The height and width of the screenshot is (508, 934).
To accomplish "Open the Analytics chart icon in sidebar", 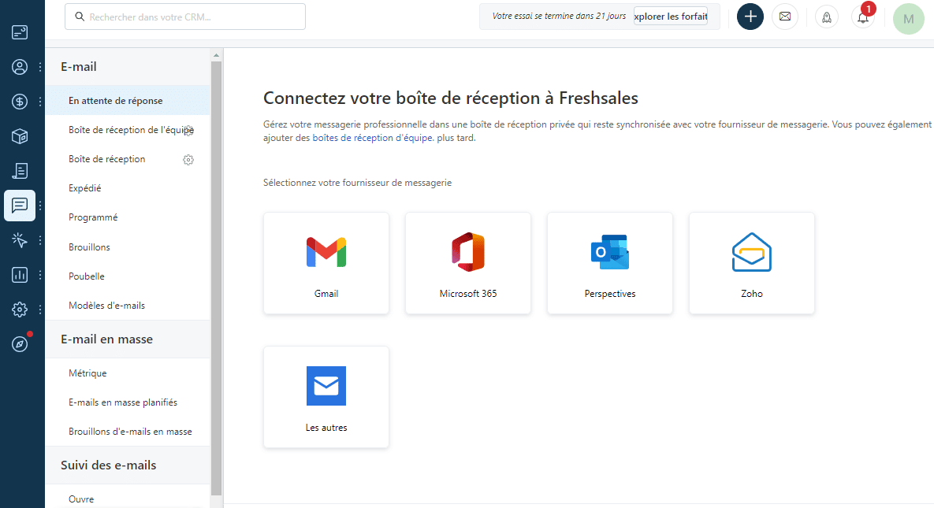I will point(20,275).
